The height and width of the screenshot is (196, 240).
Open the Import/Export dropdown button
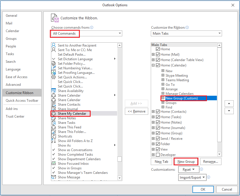[x=192, y=177]
